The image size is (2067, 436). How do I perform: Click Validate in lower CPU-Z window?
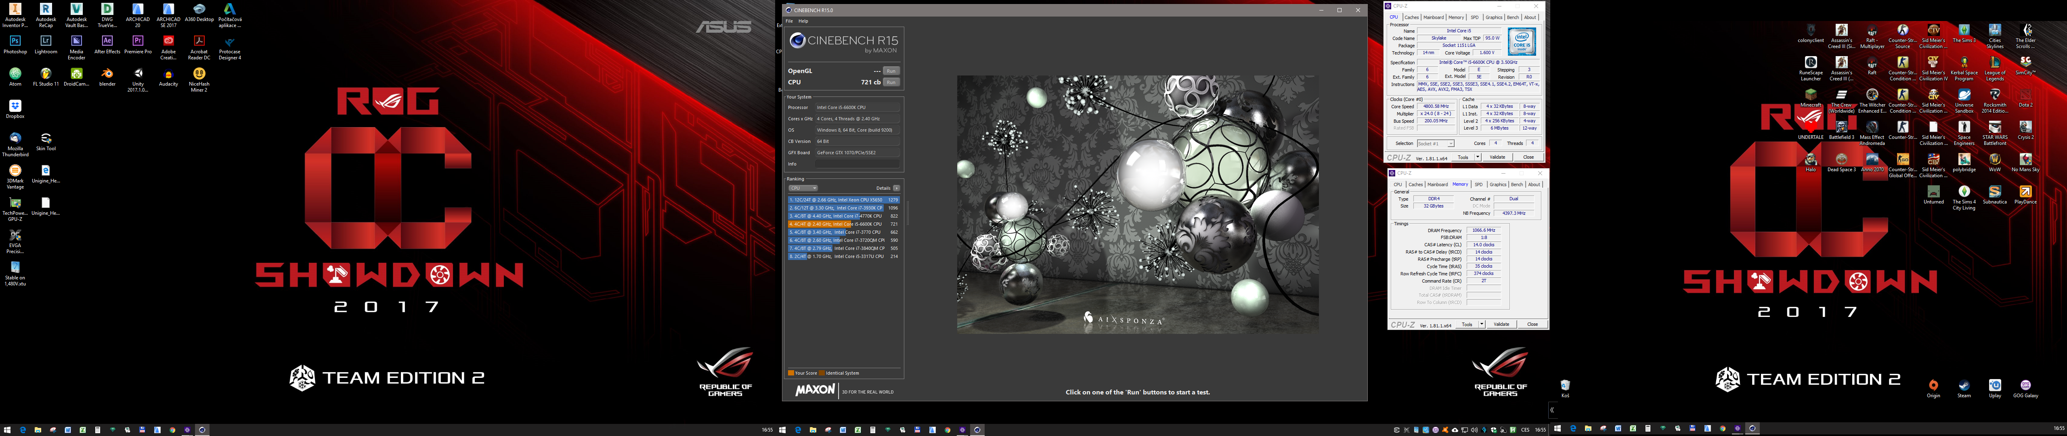pos(1501,325)
